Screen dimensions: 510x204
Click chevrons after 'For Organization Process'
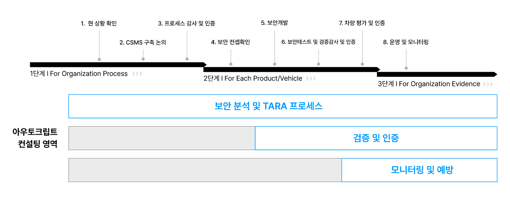(137, 74)
